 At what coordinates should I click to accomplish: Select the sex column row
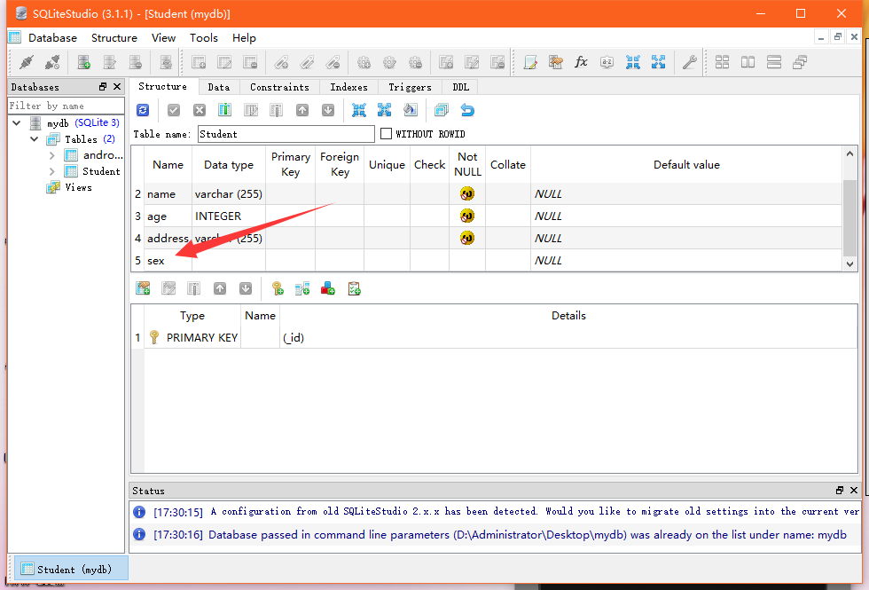tap(487, 261)
